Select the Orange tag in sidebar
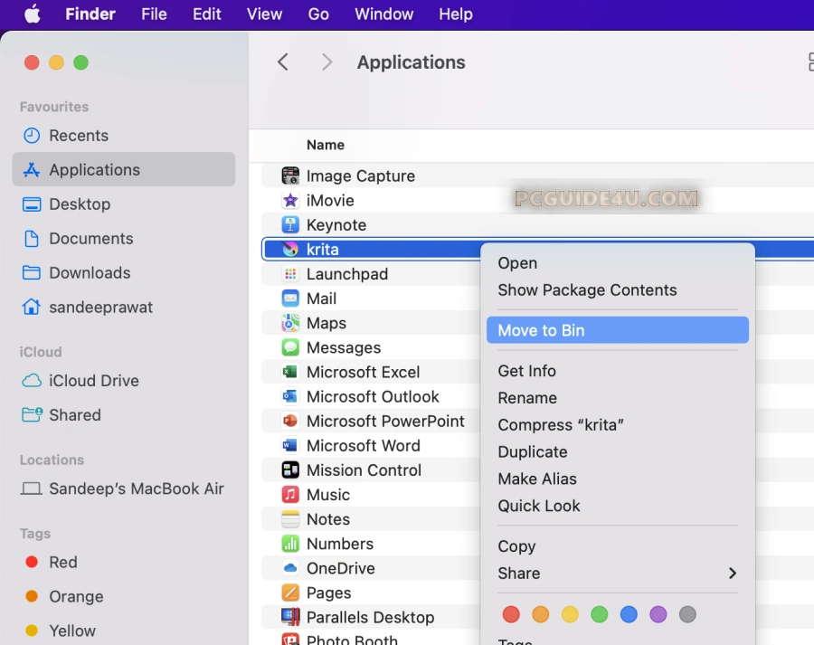 (76, 597)
